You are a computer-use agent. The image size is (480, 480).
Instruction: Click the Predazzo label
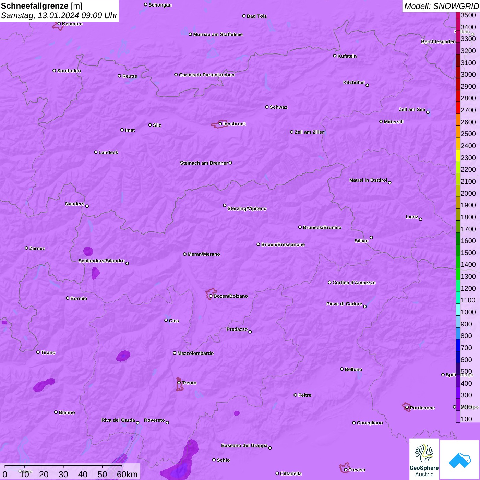point(237,329)
